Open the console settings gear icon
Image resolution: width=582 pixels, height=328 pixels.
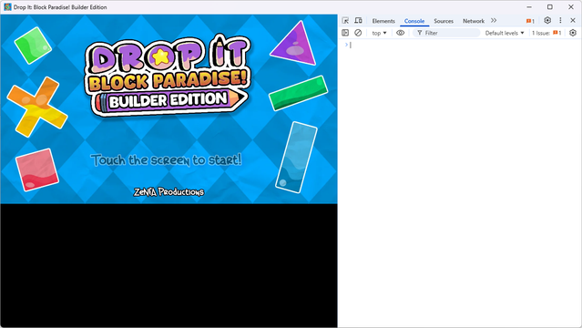573,33
